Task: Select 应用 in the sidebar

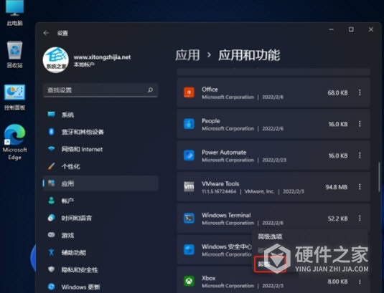Action: click(100, 183)
